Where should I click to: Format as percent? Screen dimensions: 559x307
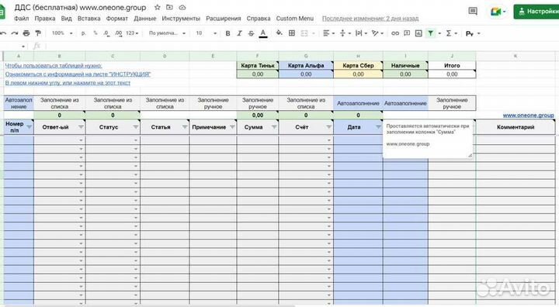(x=95, y=33)
